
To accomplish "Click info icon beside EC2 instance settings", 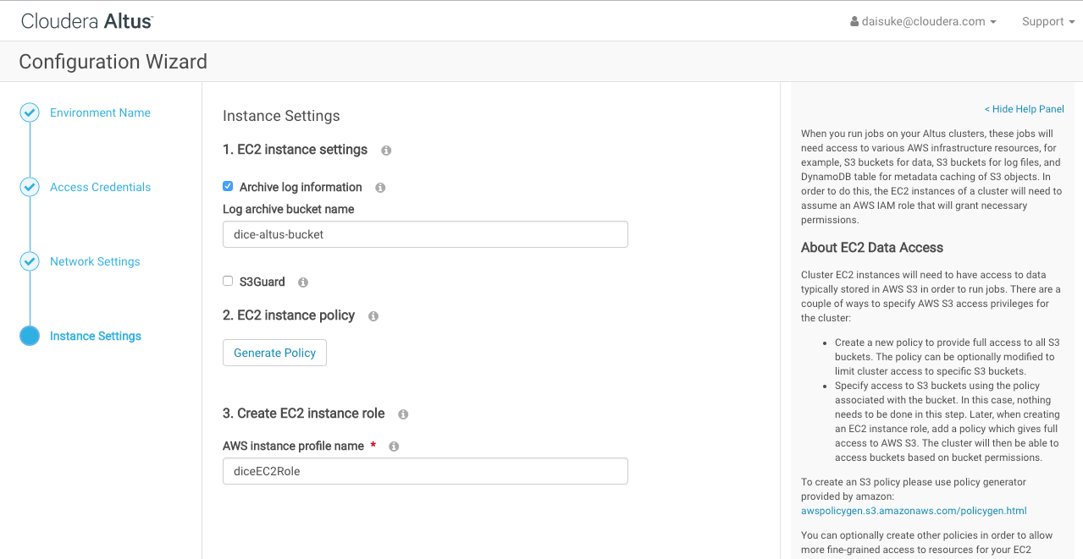I will coord(386,151).
